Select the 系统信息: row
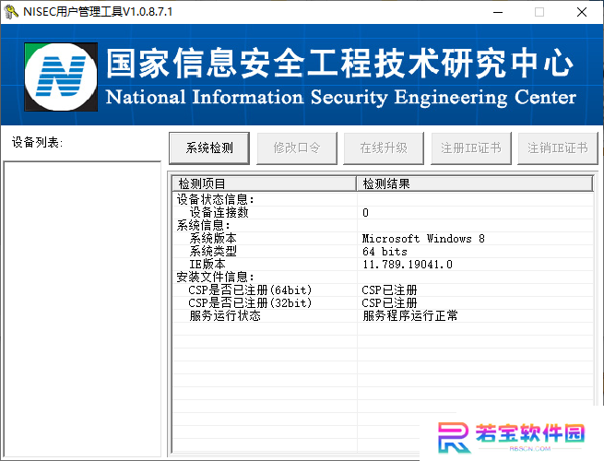 pos(383,225)
